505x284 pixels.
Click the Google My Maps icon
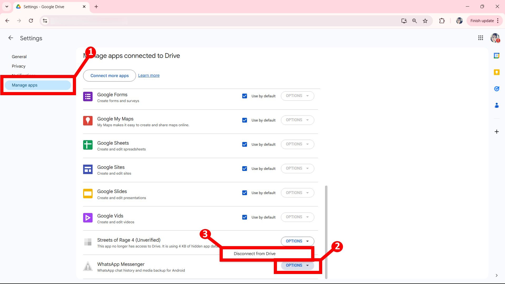88,121
